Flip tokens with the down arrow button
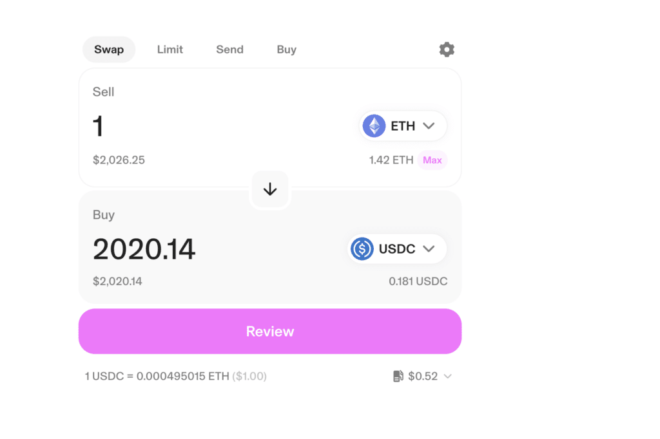 point(270,189)
